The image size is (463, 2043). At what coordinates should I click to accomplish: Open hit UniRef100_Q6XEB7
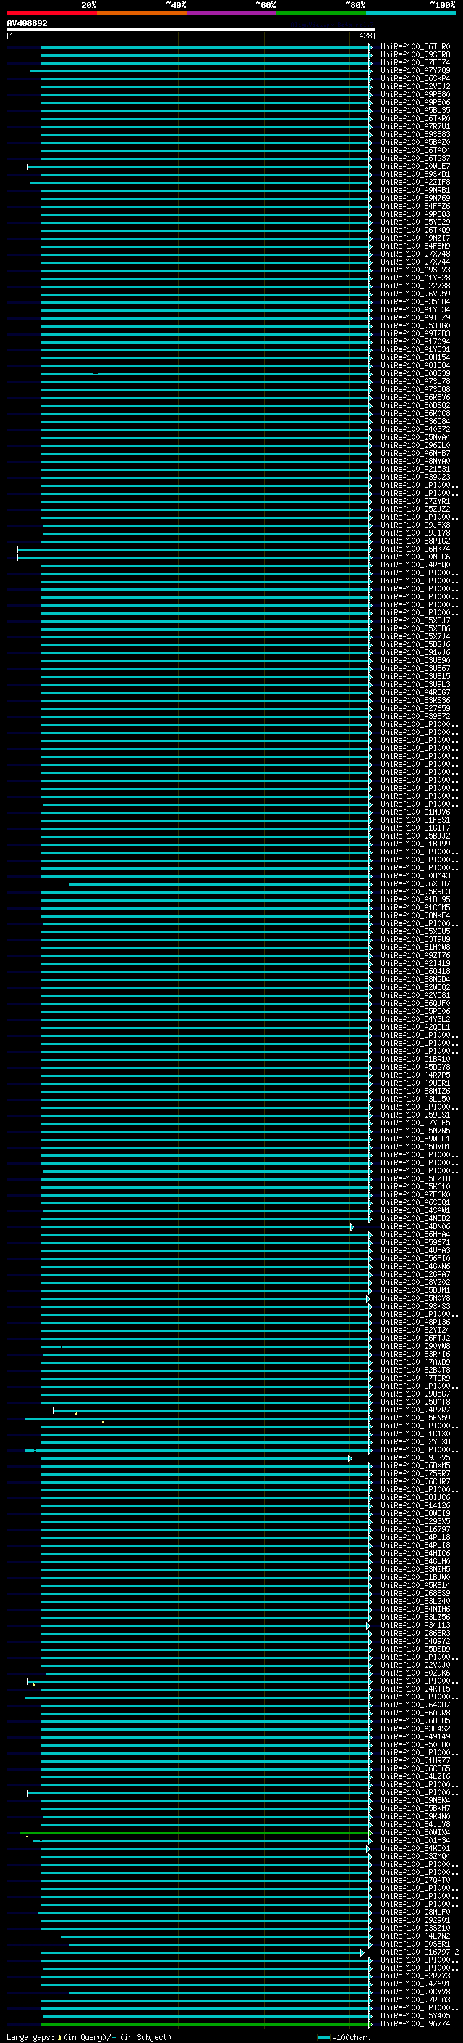click(x=415, y=884)
